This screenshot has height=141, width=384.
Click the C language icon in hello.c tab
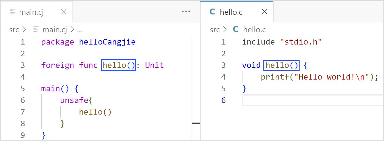(x=212, y=12)
